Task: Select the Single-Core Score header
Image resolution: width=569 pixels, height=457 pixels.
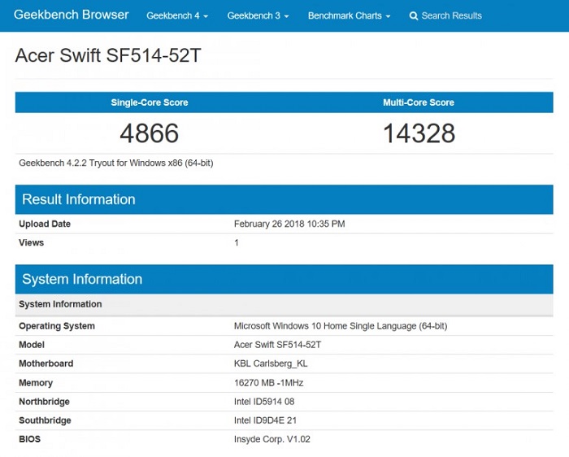Action: tap(150, 102)
